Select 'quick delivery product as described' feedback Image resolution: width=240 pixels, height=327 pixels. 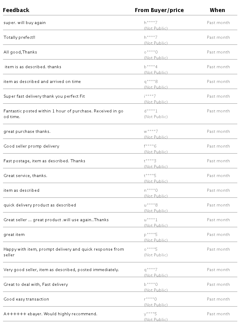pos(40,205)
